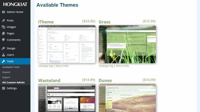The width and height of the screenshot is (200, 112).
Task: Click the Comments speech bubble icon
Action: coord(3,40)
